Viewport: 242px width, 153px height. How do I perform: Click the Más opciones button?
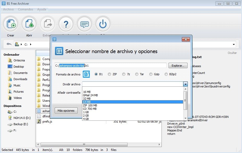click(x=66, y=110)
